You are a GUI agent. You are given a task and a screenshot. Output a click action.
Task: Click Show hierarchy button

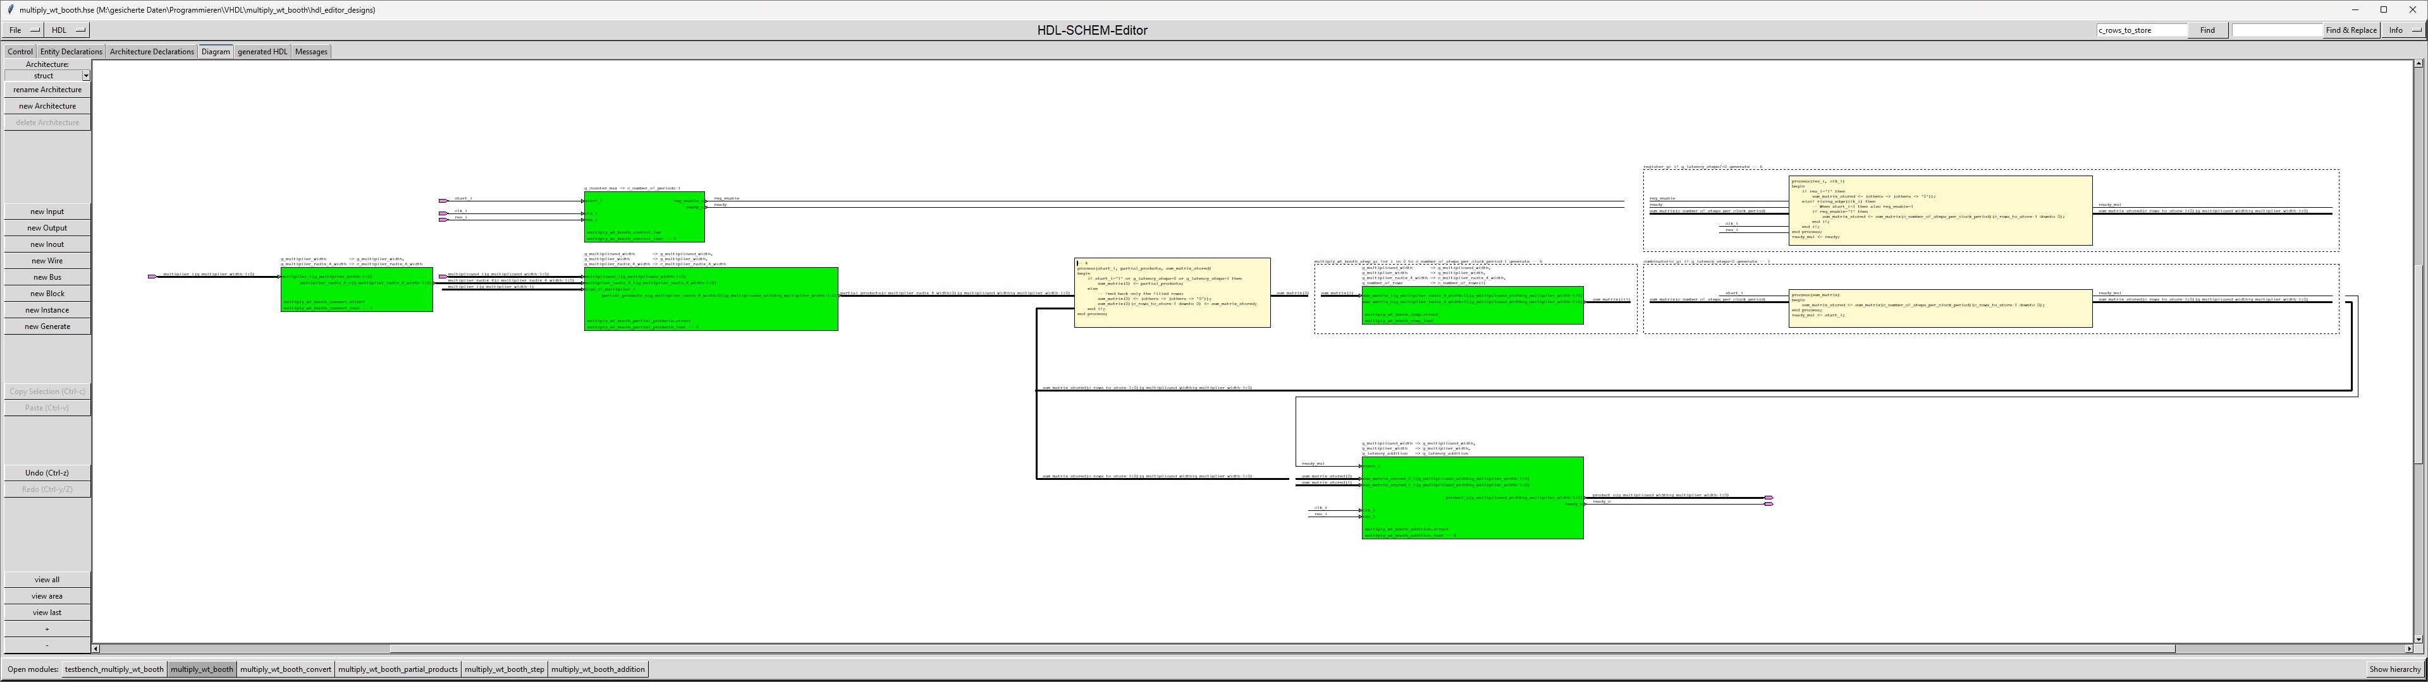pyautogui.click(x=2394, y=670)
